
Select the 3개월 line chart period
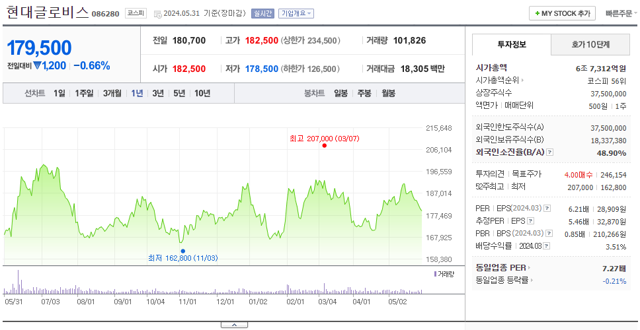click(x=112, y=93)
